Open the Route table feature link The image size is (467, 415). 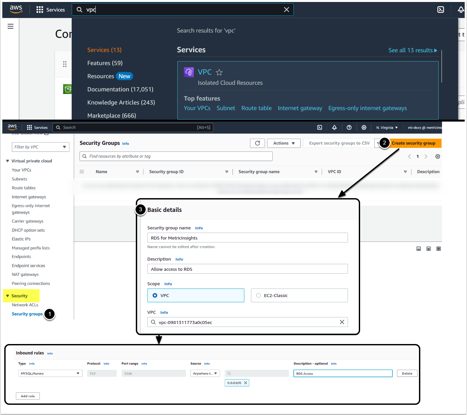(x=257, y=108)
